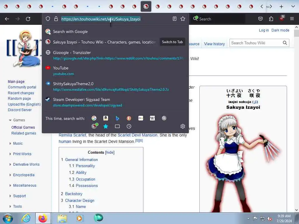299x224 pixels.
Task: Open the View history tab
Action: (x=214, y=44)
